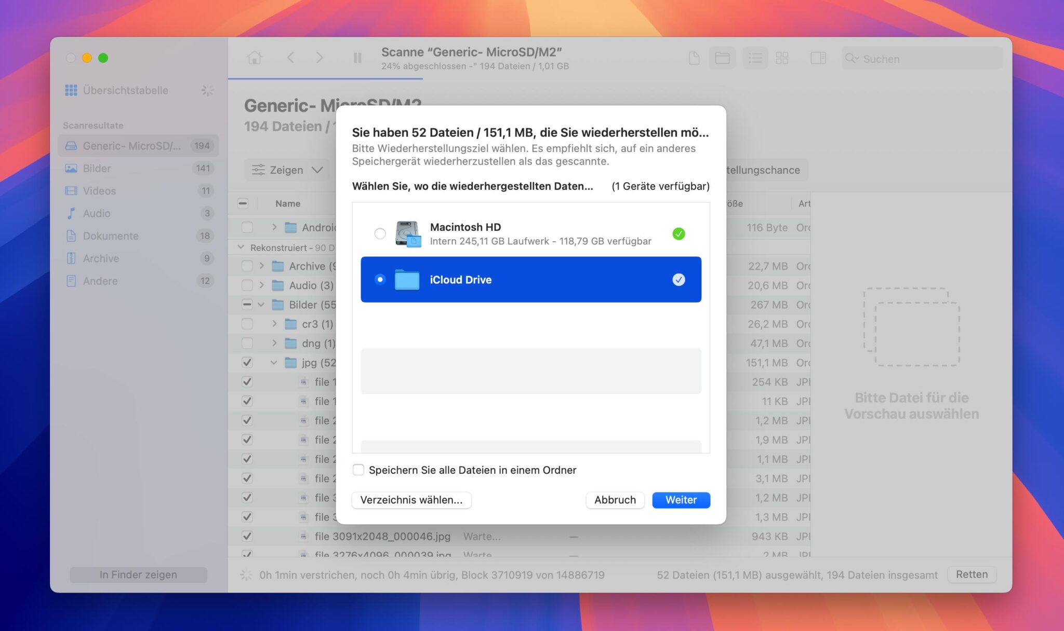Click the Suchen search field

pos(922,59)
